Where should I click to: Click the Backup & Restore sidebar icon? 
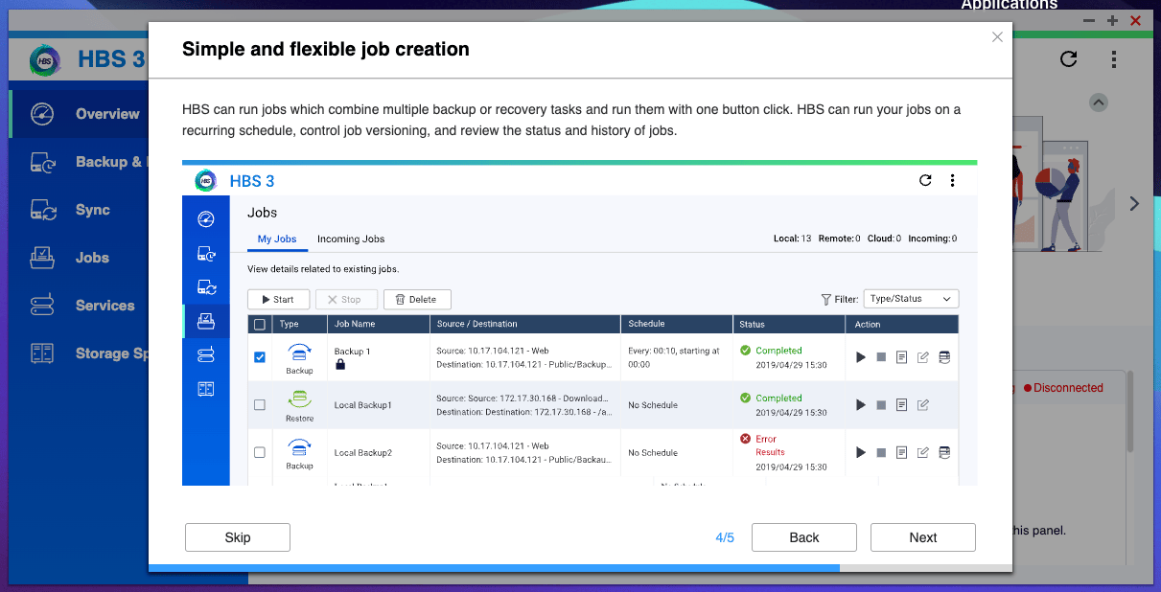[x=42, y=162]
